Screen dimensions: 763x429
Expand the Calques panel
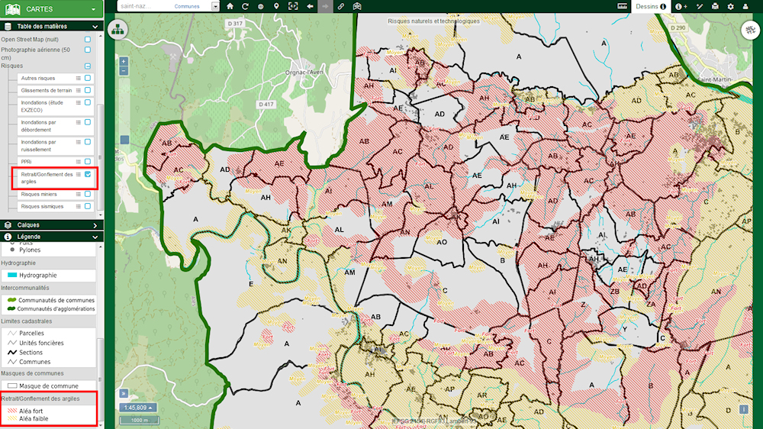coord(95,225)
